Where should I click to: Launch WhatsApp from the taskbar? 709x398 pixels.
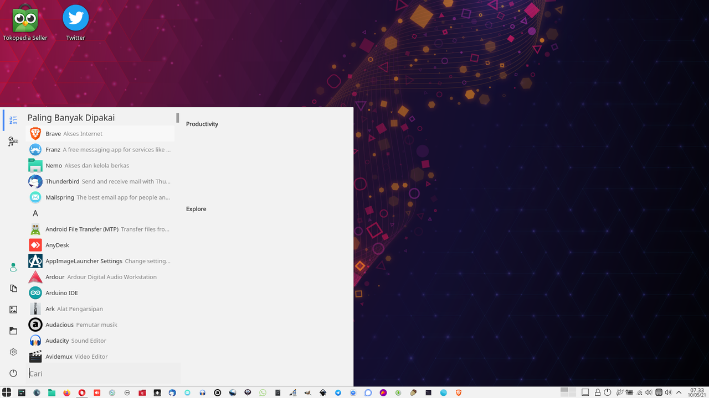263,392
